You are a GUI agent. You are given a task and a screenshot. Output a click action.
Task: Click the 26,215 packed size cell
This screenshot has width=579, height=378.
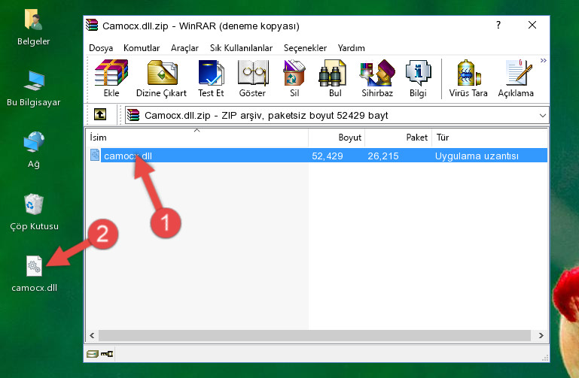tap(383, 156)
